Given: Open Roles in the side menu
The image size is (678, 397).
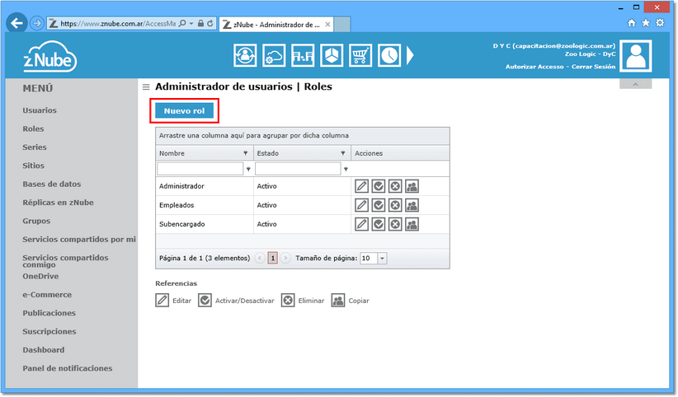Looking at the screenshot, I should 33,128.
